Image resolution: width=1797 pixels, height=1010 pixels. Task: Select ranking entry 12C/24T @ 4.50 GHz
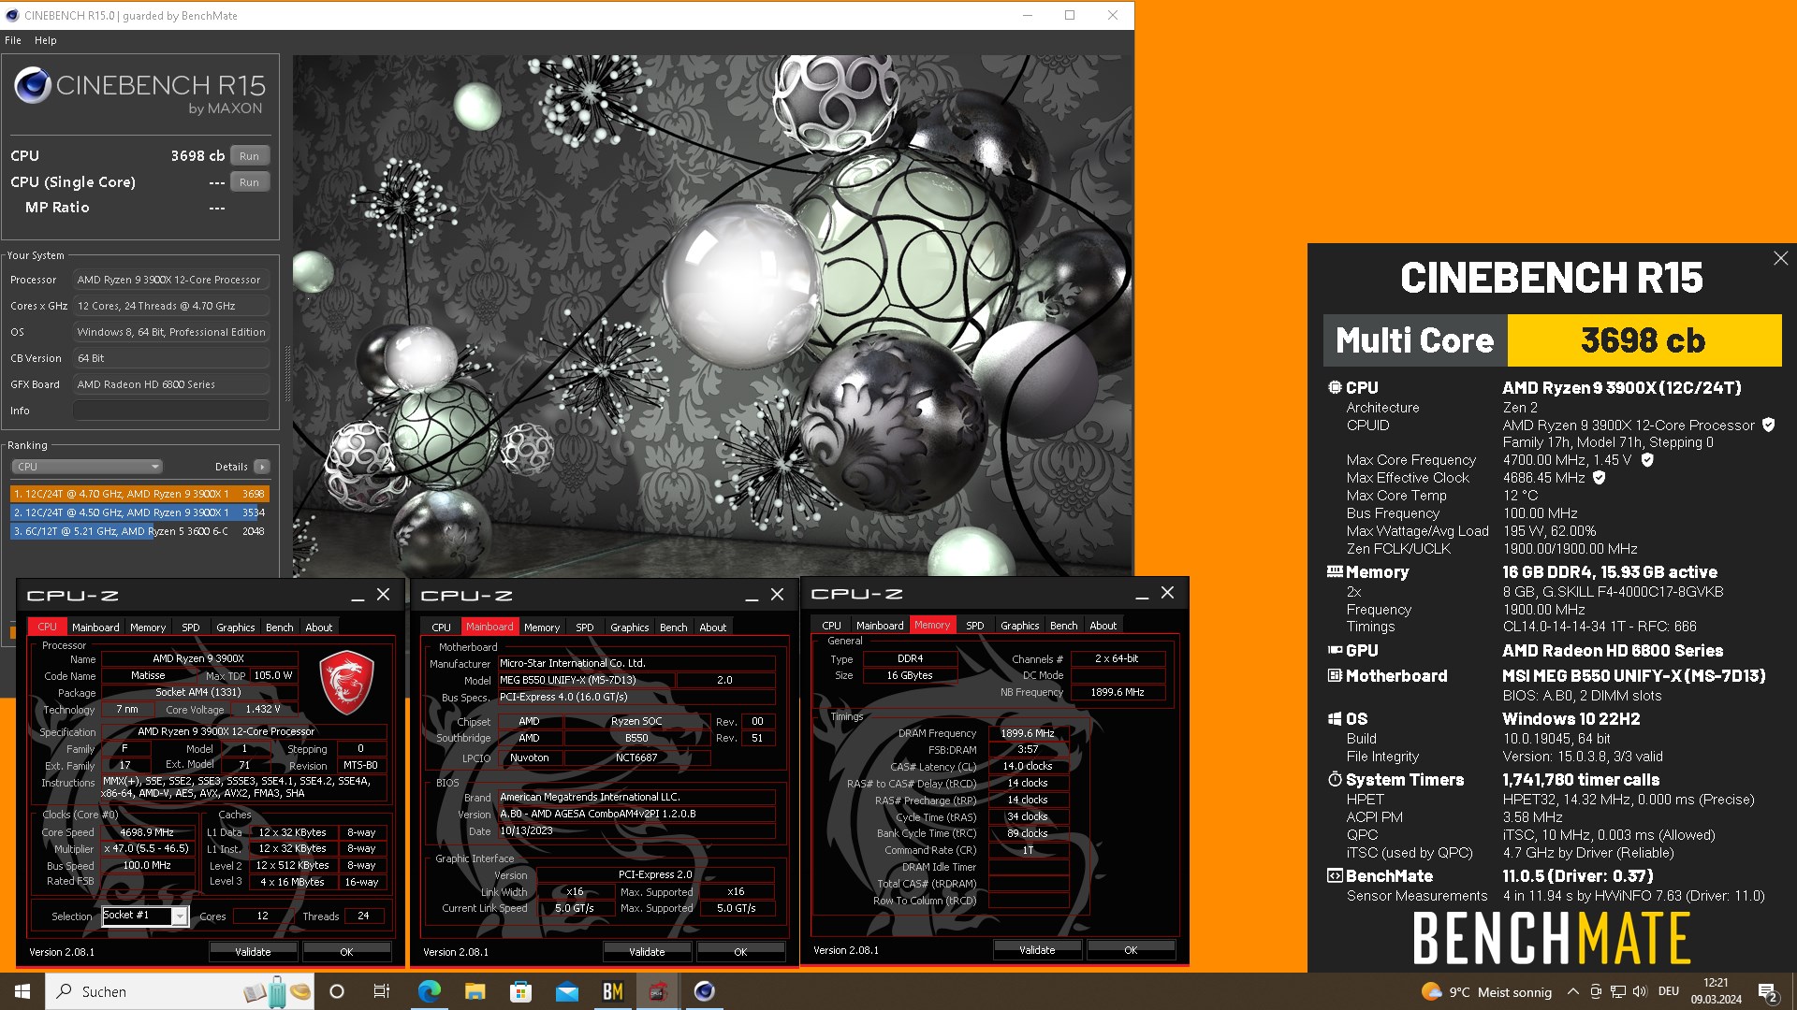pyautogui.click(x=139, y=512)
